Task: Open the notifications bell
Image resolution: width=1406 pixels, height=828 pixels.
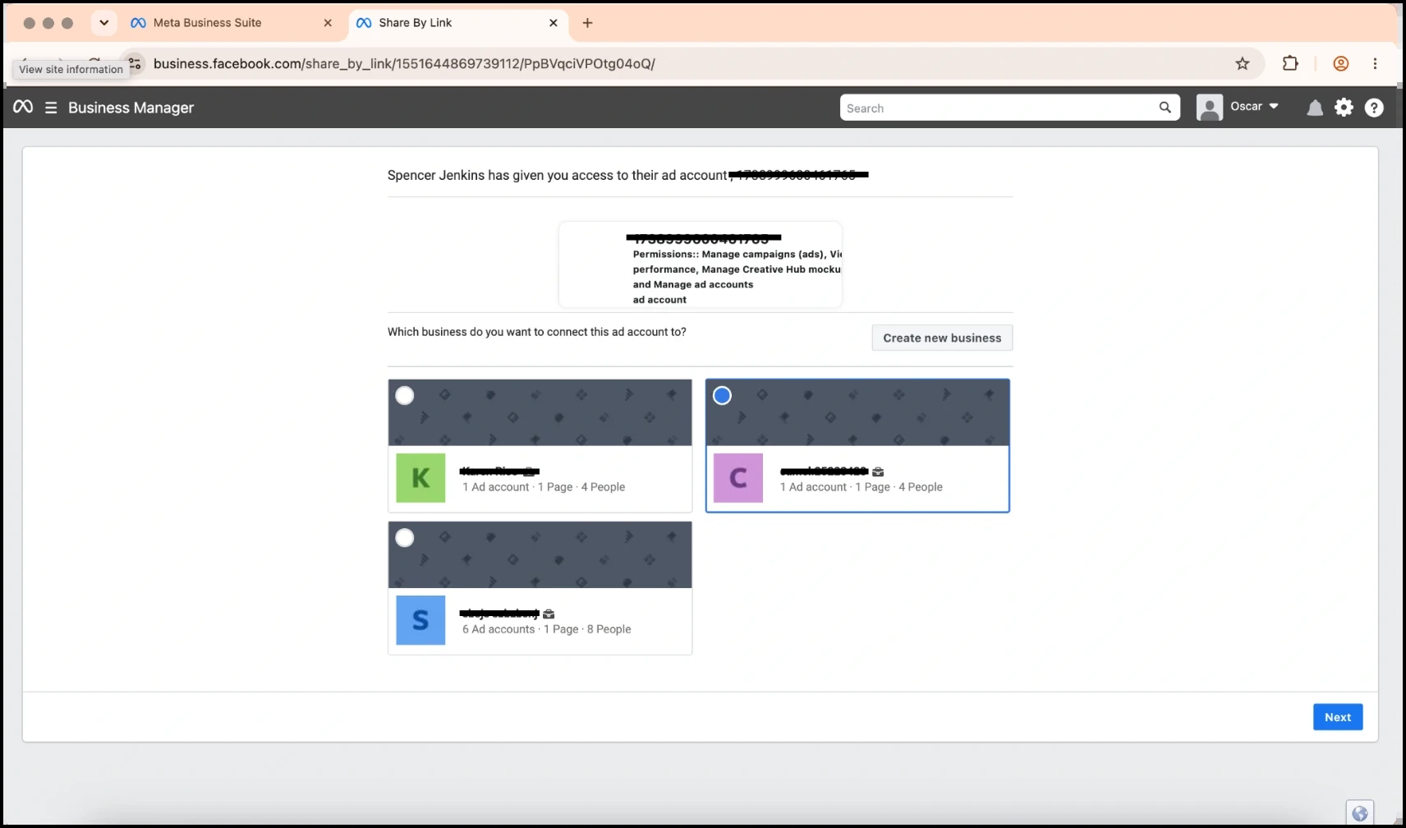Action: click(1315, 108)
